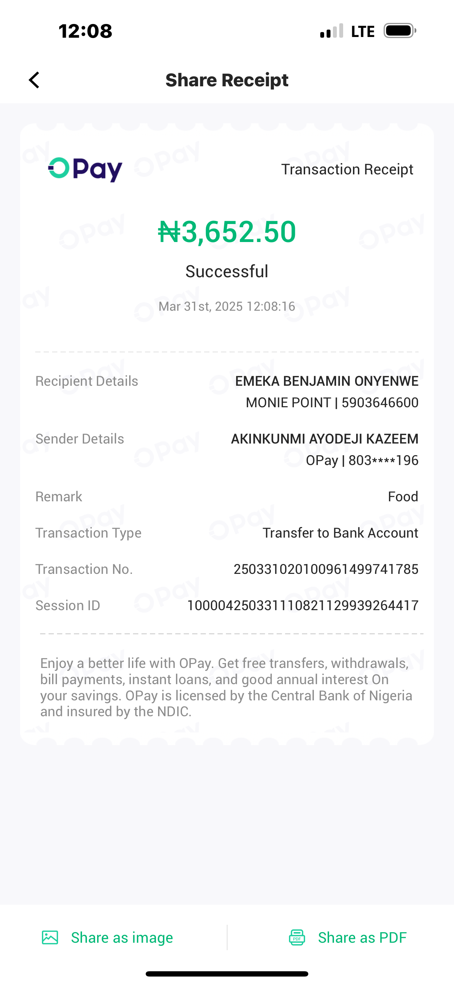Select sender name AKINKUNMI AYODEJI KAZEEM
Viewport: 454px width, 985px height.
324,439
